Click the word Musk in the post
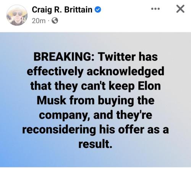This screenshot has height=169, width=191. [x=51, y=100]
